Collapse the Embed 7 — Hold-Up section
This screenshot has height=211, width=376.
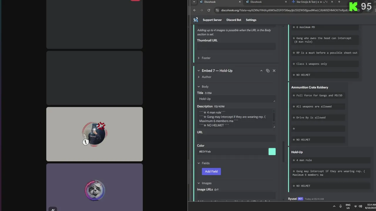click(199, 71)
